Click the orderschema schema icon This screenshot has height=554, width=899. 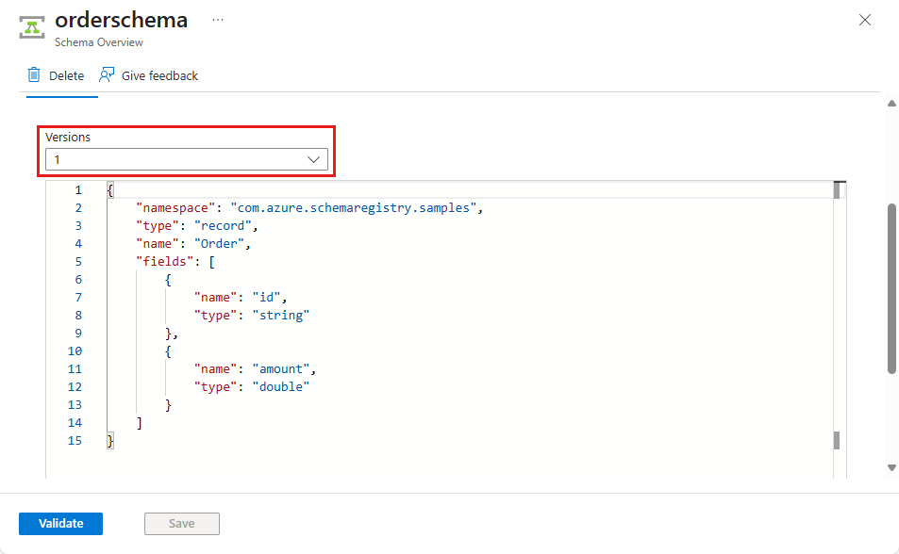click(x=33, y=26)
